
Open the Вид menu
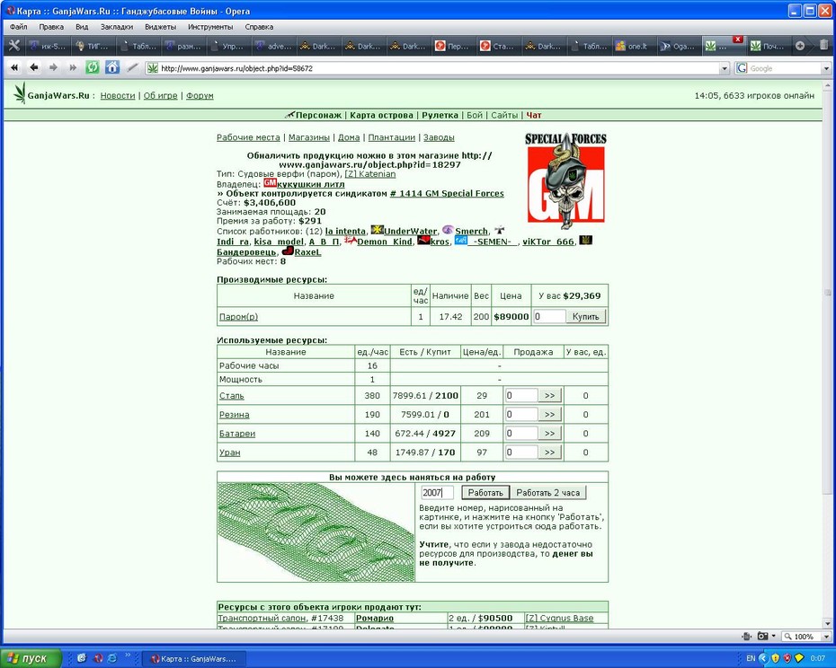coord(82,27)
